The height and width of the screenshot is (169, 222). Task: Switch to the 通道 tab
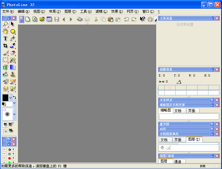coord(179,162)
